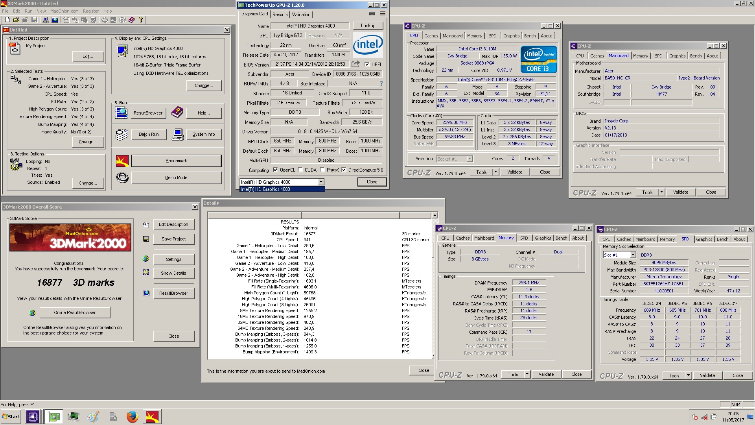Click the Edit Description button
Image resolution: width=755 pixels, height=425 pixels.
[173, 224]
